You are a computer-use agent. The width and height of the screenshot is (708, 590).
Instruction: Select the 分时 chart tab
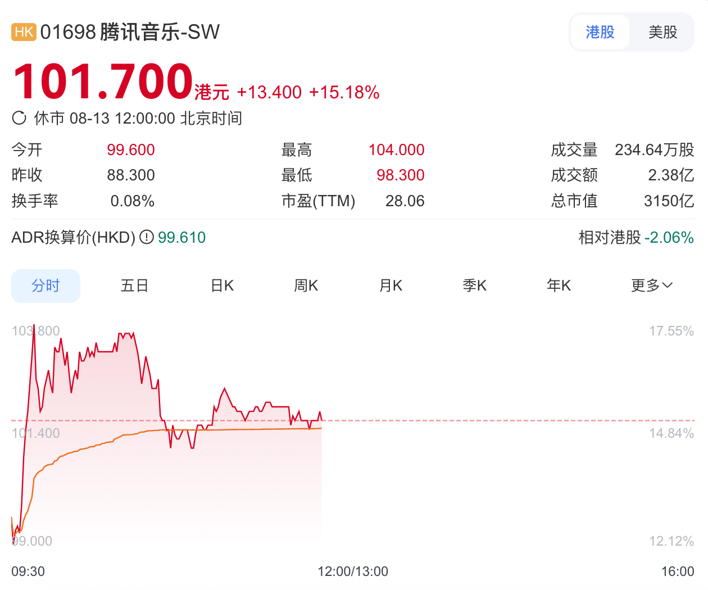46,285
